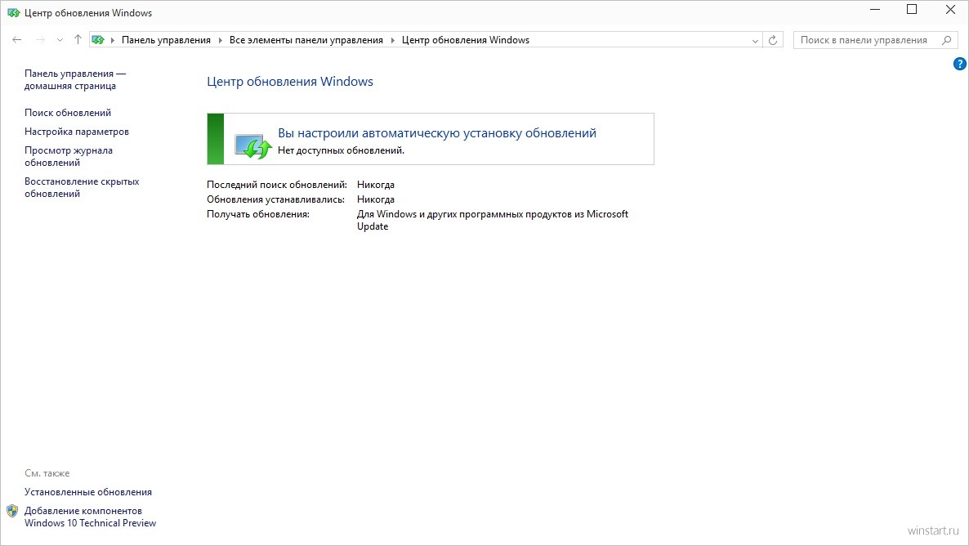Screen dimensions: 969x546
Task: Open Добавление компонентов Windows 10 Technical Preview
Action: [x=90, y=517]
